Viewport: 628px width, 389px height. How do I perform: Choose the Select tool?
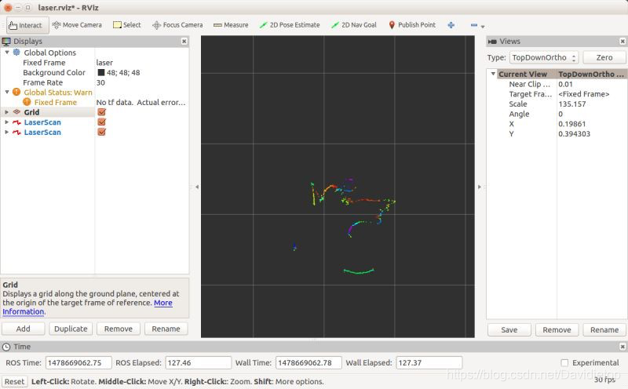point(127,25)
